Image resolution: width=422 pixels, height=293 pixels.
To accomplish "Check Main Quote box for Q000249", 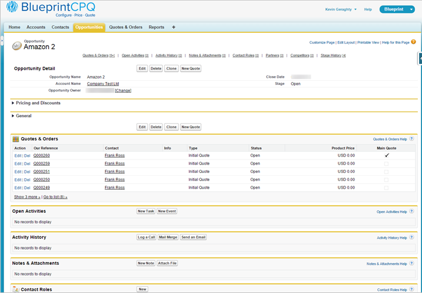I will (x=386, y=188).
